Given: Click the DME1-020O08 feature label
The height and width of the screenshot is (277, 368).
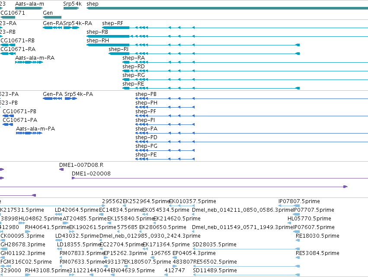Looking at the screenshot, I should click(91, 174).
